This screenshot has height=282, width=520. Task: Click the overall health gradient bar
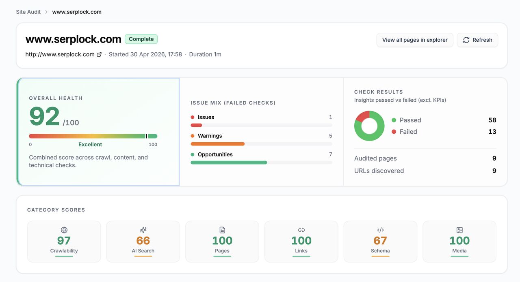[x=93, y=136]
